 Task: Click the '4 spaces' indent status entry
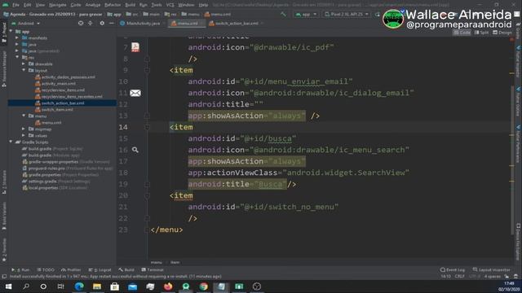(492, 277)
